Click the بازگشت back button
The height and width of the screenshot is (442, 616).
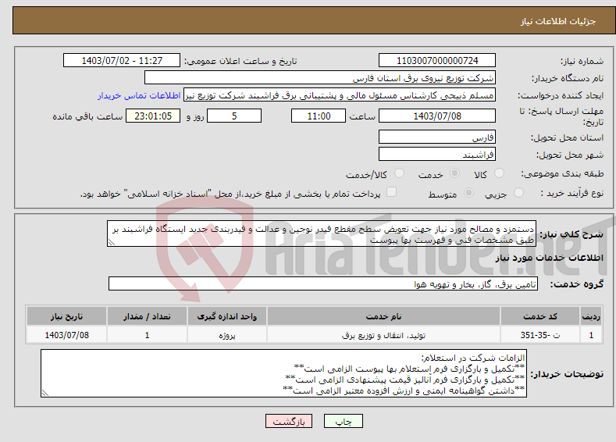pyautogui.click(x=289, y=421)
